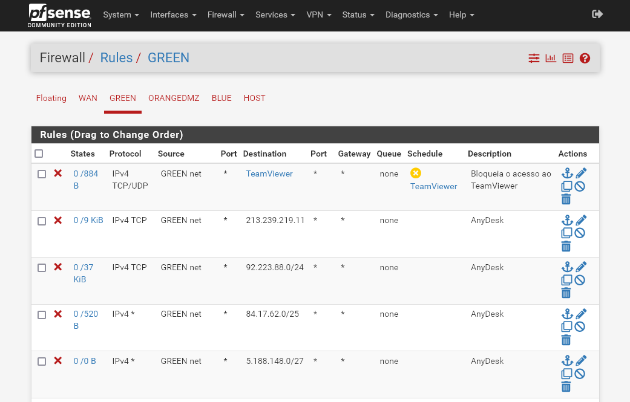Toggle the select-all checkbox in header
The height and width of the screenshot is (402, 630).
pyautogui.click(x=39, y=154)
